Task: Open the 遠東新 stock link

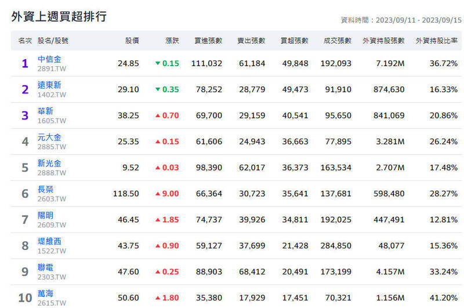Action: (49, 85)
